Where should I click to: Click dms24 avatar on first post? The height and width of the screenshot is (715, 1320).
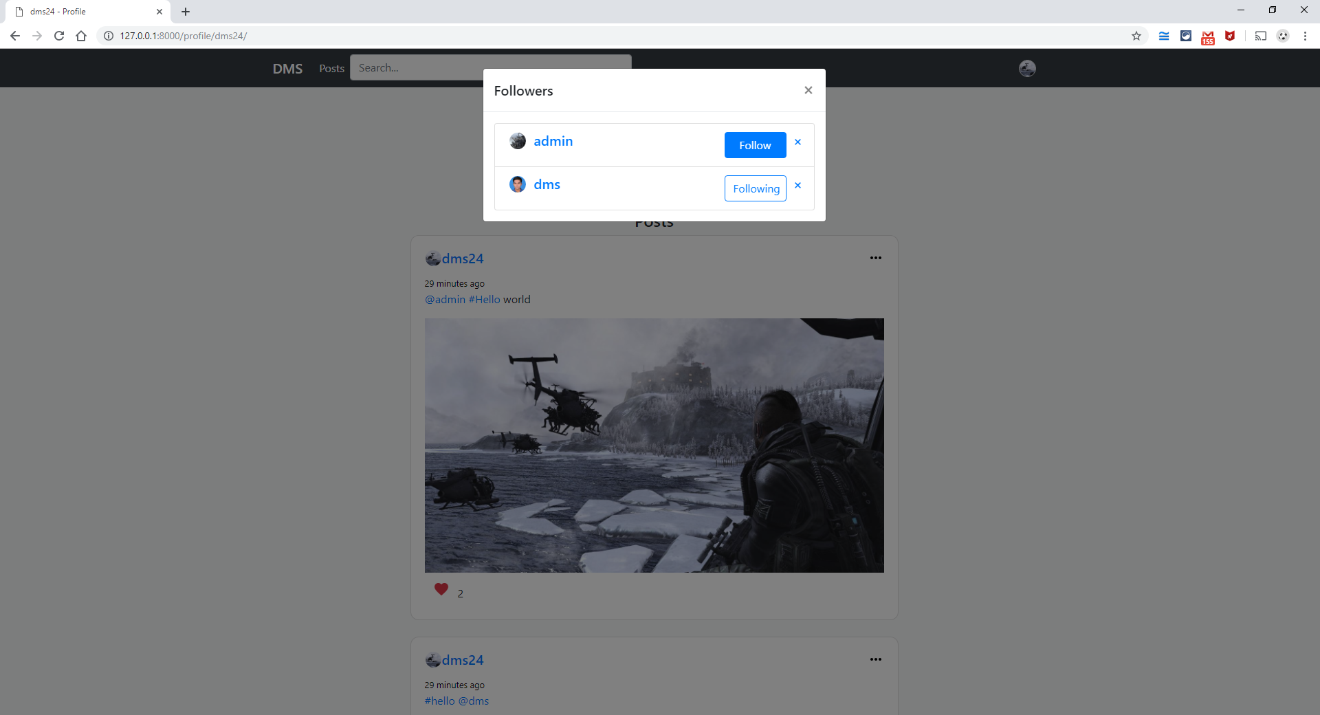(x=433, y=258)
